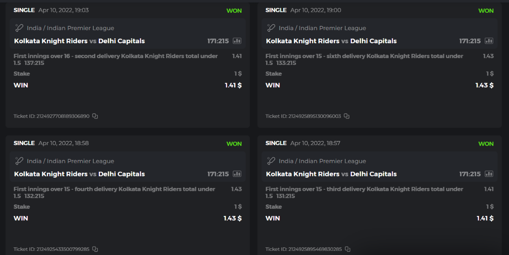Open Kolkata vs Delhi match from 18:57 bet
Screen dimensions: 509x255
click(331, 174)
